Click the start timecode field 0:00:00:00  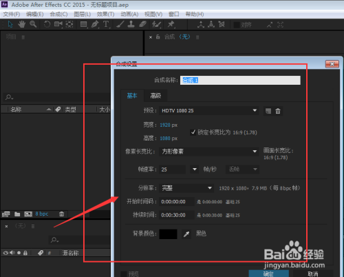[x=176, y=202]
